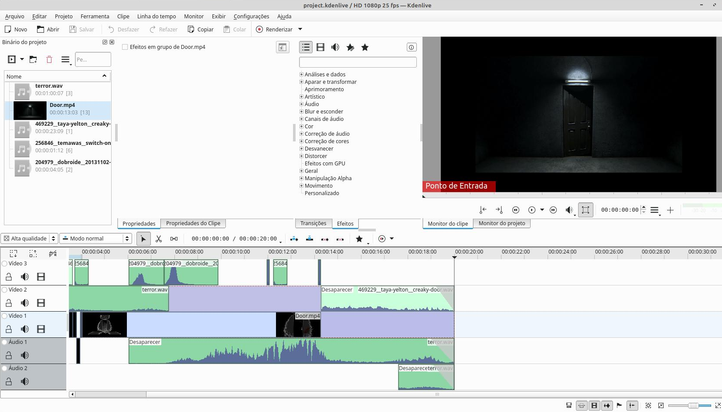Rewind playback in monitor

point(516,210)
